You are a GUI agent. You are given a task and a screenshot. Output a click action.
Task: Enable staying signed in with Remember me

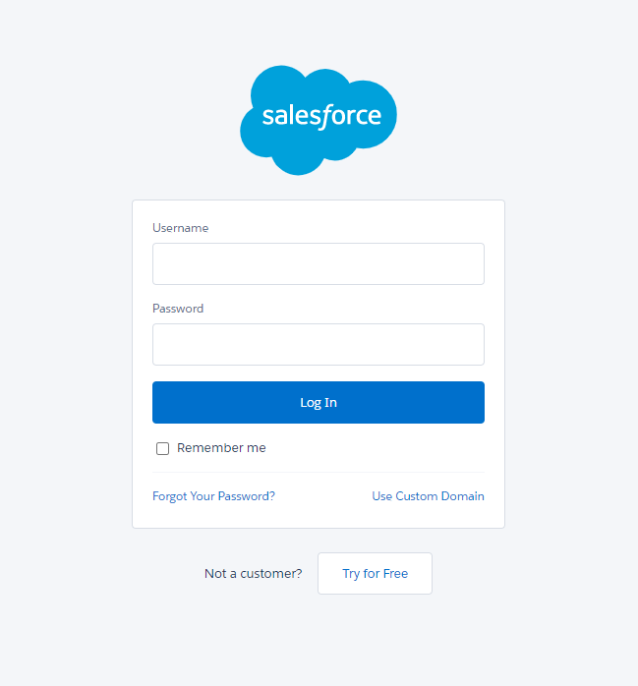(162, 448)
